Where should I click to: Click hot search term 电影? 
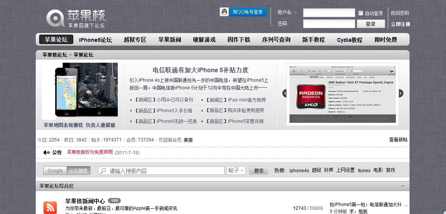[x=378, y=170]
